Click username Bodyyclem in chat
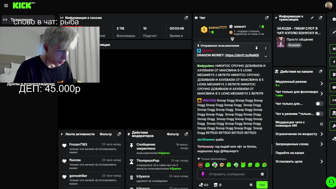336x189 pixels. 206,66
